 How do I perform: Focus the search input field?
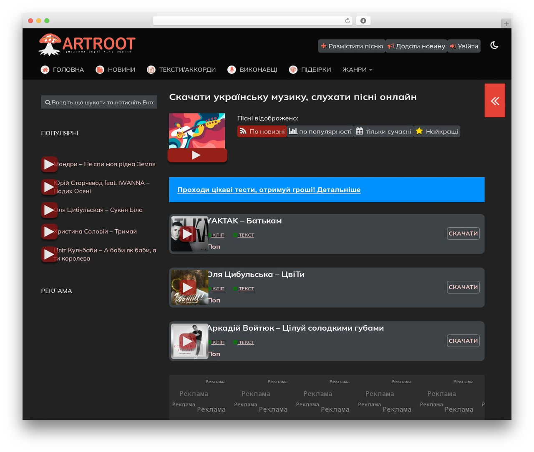tap(99, 102)
